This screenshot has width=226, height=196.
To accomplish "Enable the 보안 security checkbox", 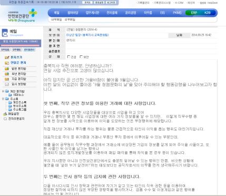I will [81, 57].
